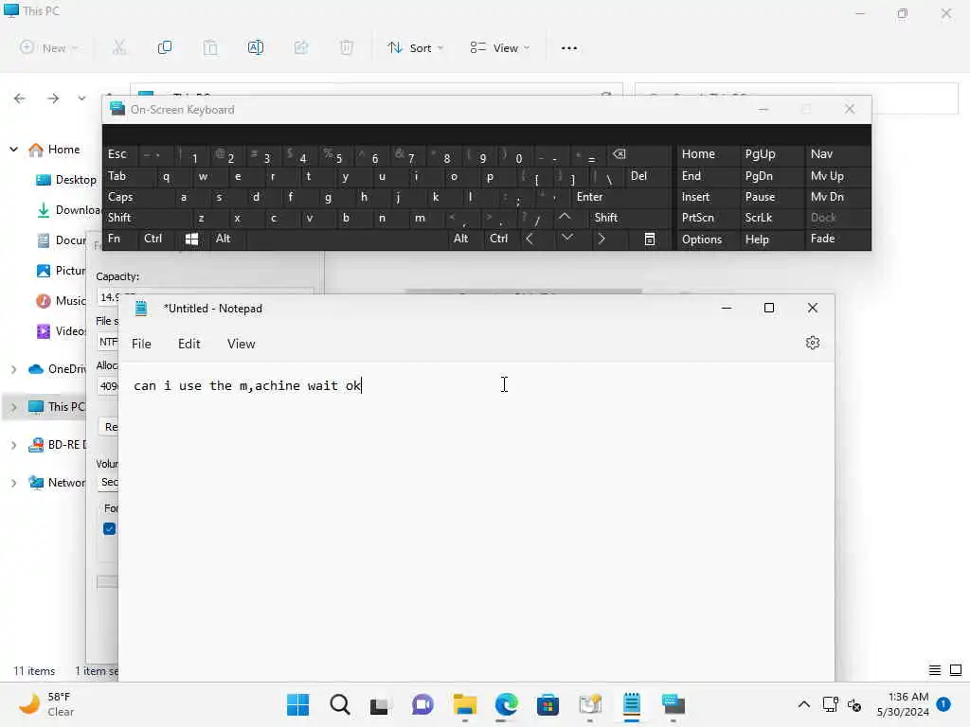Collapse the Home tree node
This screenshot has width=970, height=727.
pyautogui.click(x=13, y=150)
